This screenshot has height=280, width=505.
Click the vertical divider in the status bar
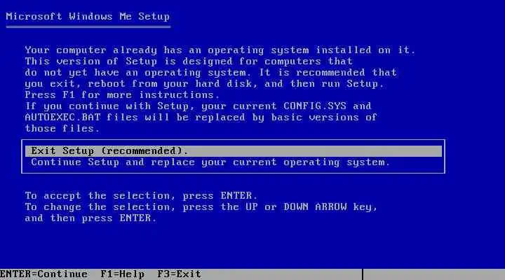363,274
